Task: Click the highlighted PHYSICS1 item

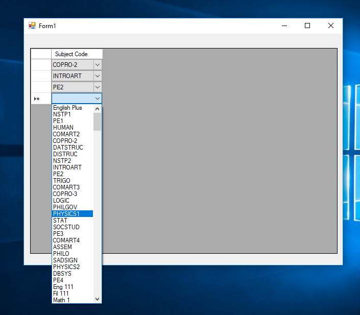Action: click(x=73, y=214)
